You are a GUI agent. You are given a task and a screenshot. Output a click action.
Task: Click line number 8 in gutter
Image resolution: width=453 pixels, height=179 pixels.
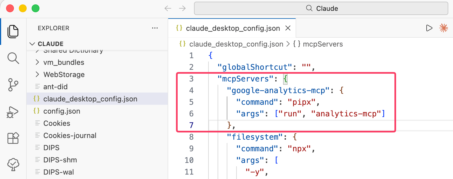coord(191,137)
